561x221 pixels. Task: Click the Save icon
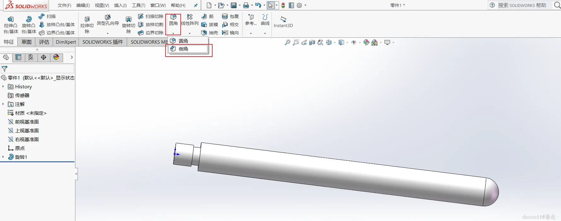pyautogui.click(x=234, y=5)
